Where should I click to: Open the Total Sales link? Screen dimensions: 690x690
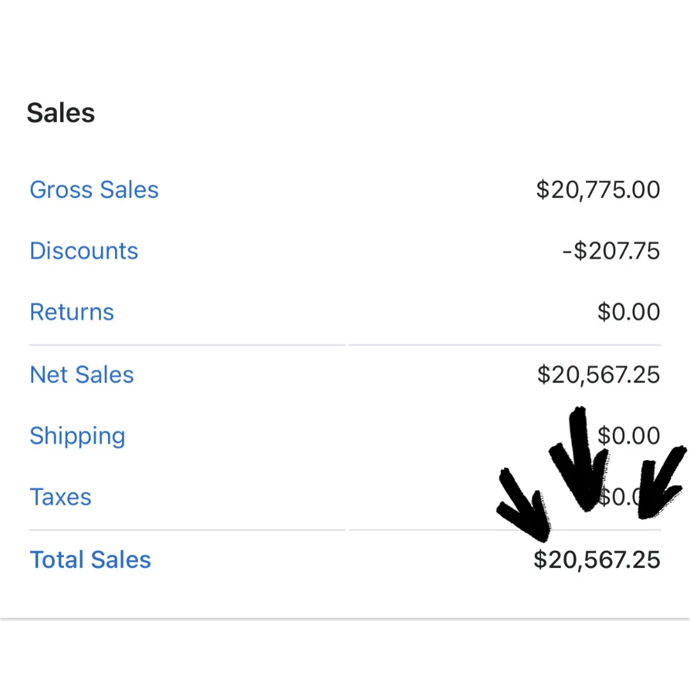pos(90,560)
